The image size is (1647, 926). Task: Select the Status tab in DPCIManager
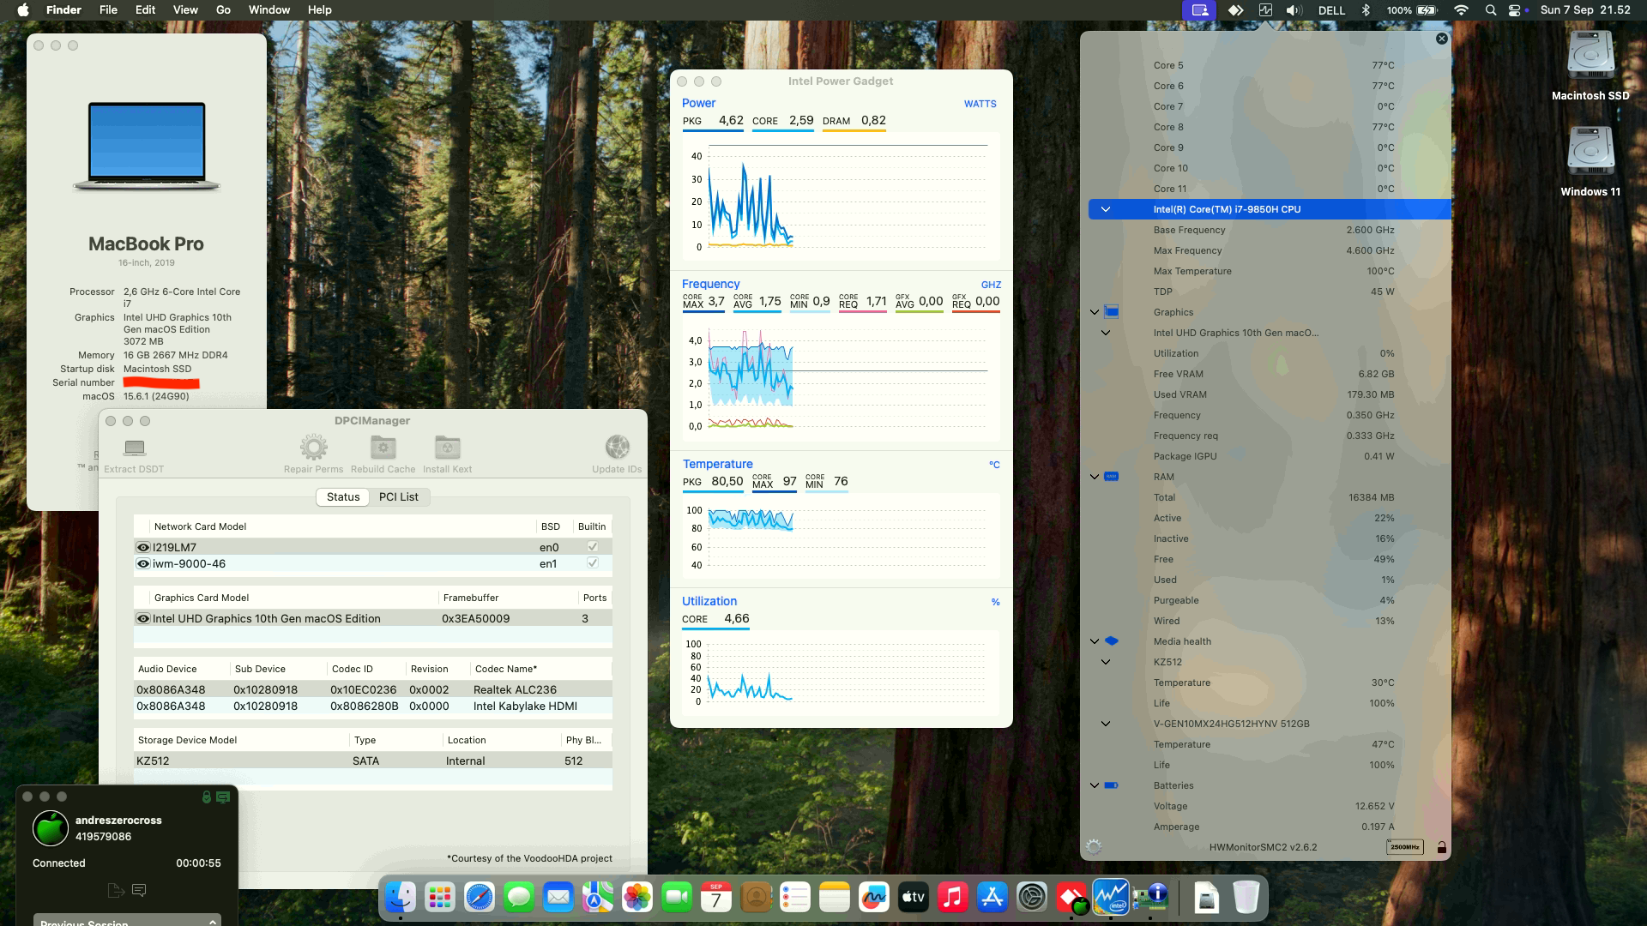tap(343, 497)
